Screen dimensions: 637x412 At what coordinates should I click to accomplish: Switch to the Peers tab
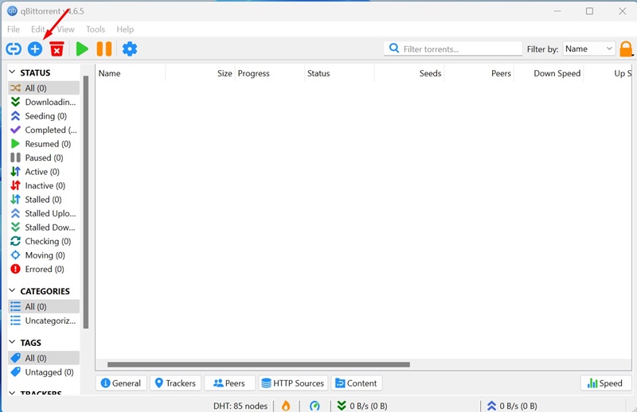point(229,383)
